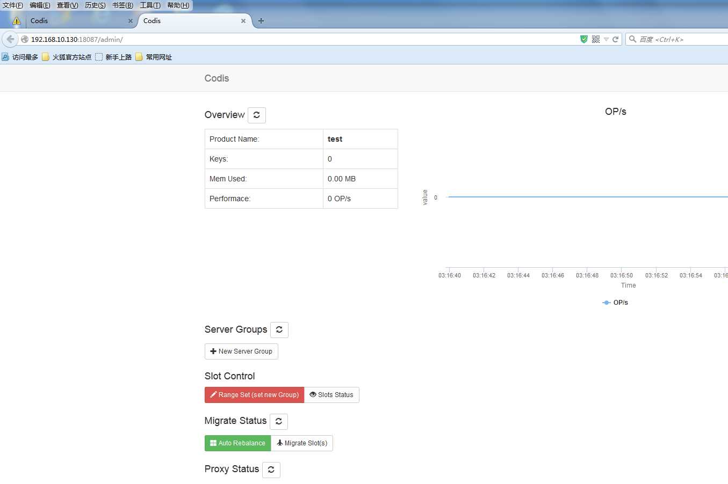Click the Product Name value test
The width and height of the screenshot is (728, 484).
coord(335,139)
